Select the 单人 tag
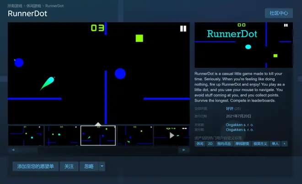Screen dimensions: 302x184 [x=275, y=144]
